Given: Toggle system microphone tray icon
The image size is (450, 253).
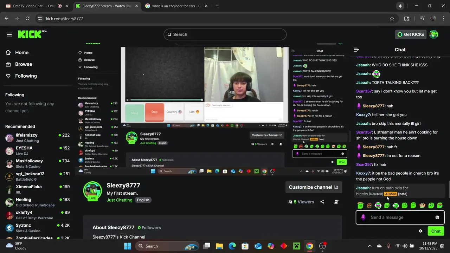Looking at the screenshot, I should [x=388, y=246].
